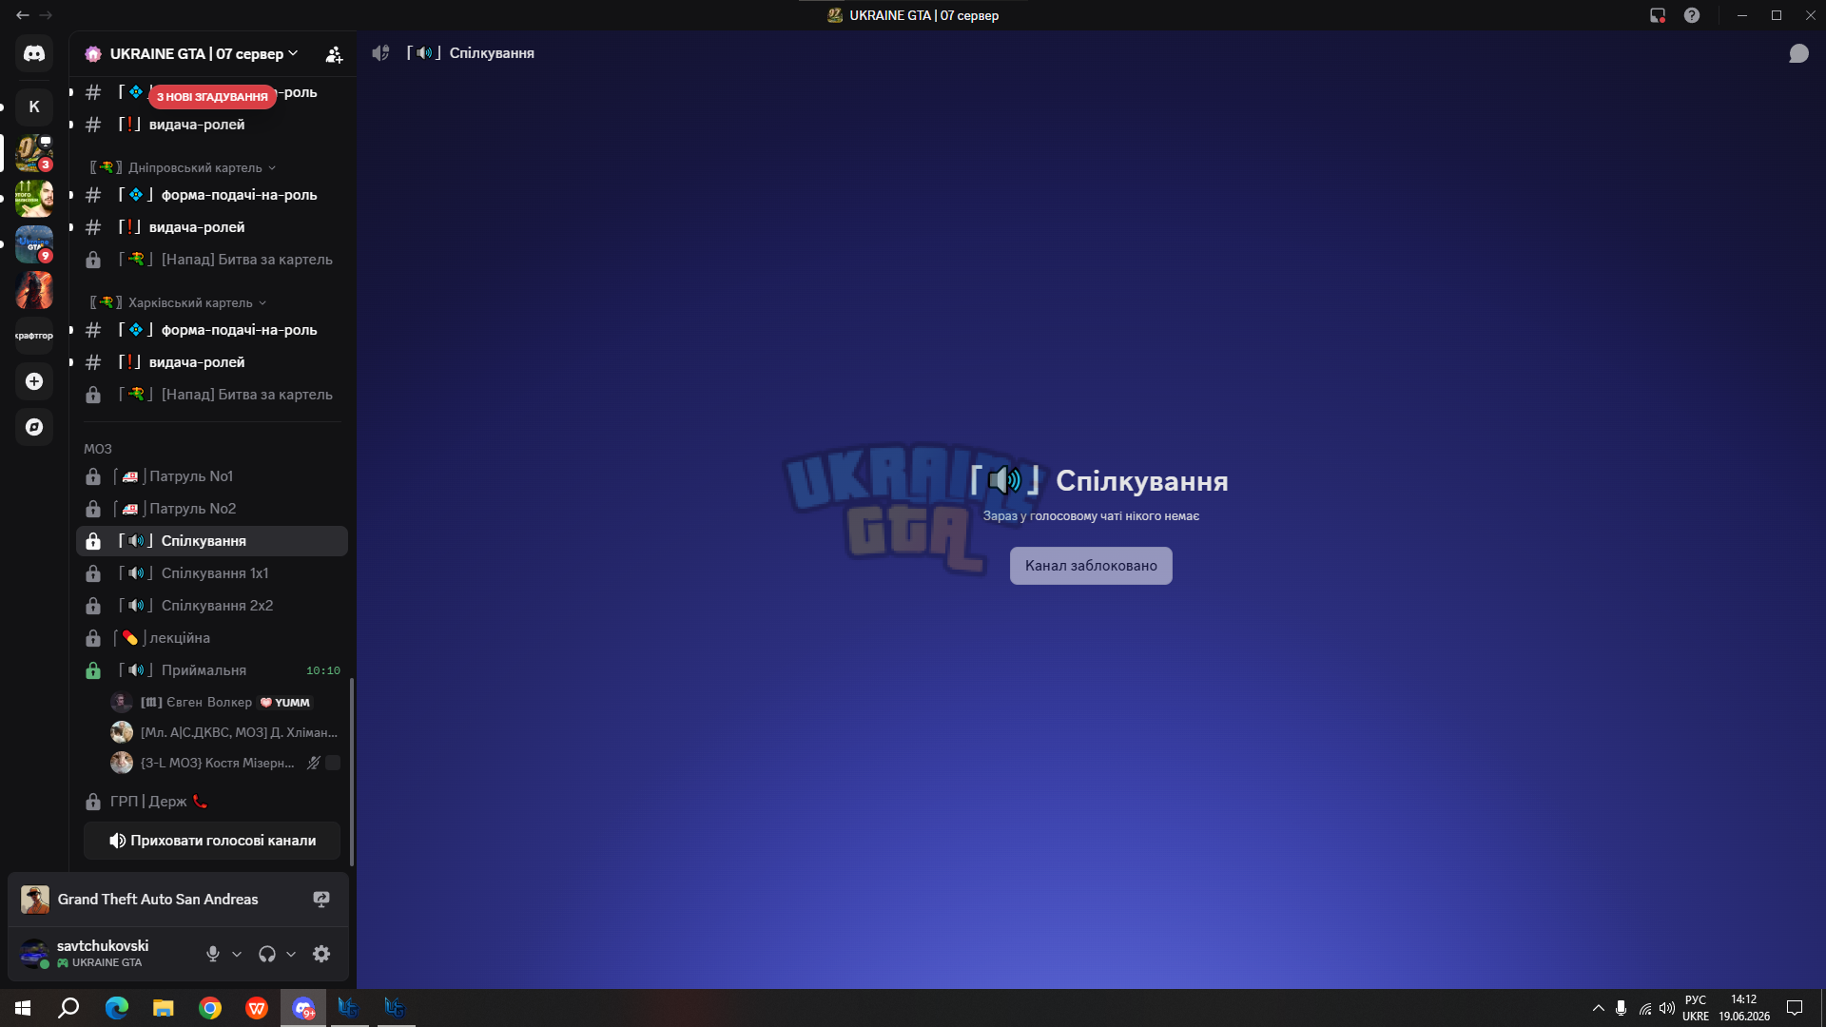Open Патруль No1 voice channel

pos(212,476)
